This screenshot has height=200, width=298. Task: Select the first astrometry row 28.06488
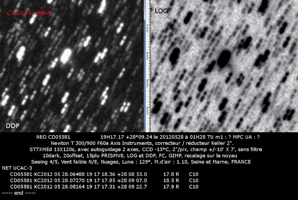click(78, 174)
